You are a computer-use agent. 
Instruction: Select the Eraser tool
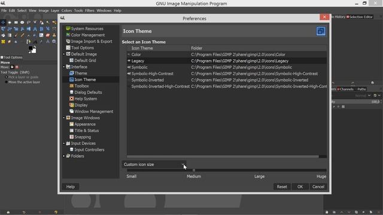tap(48, 35)
